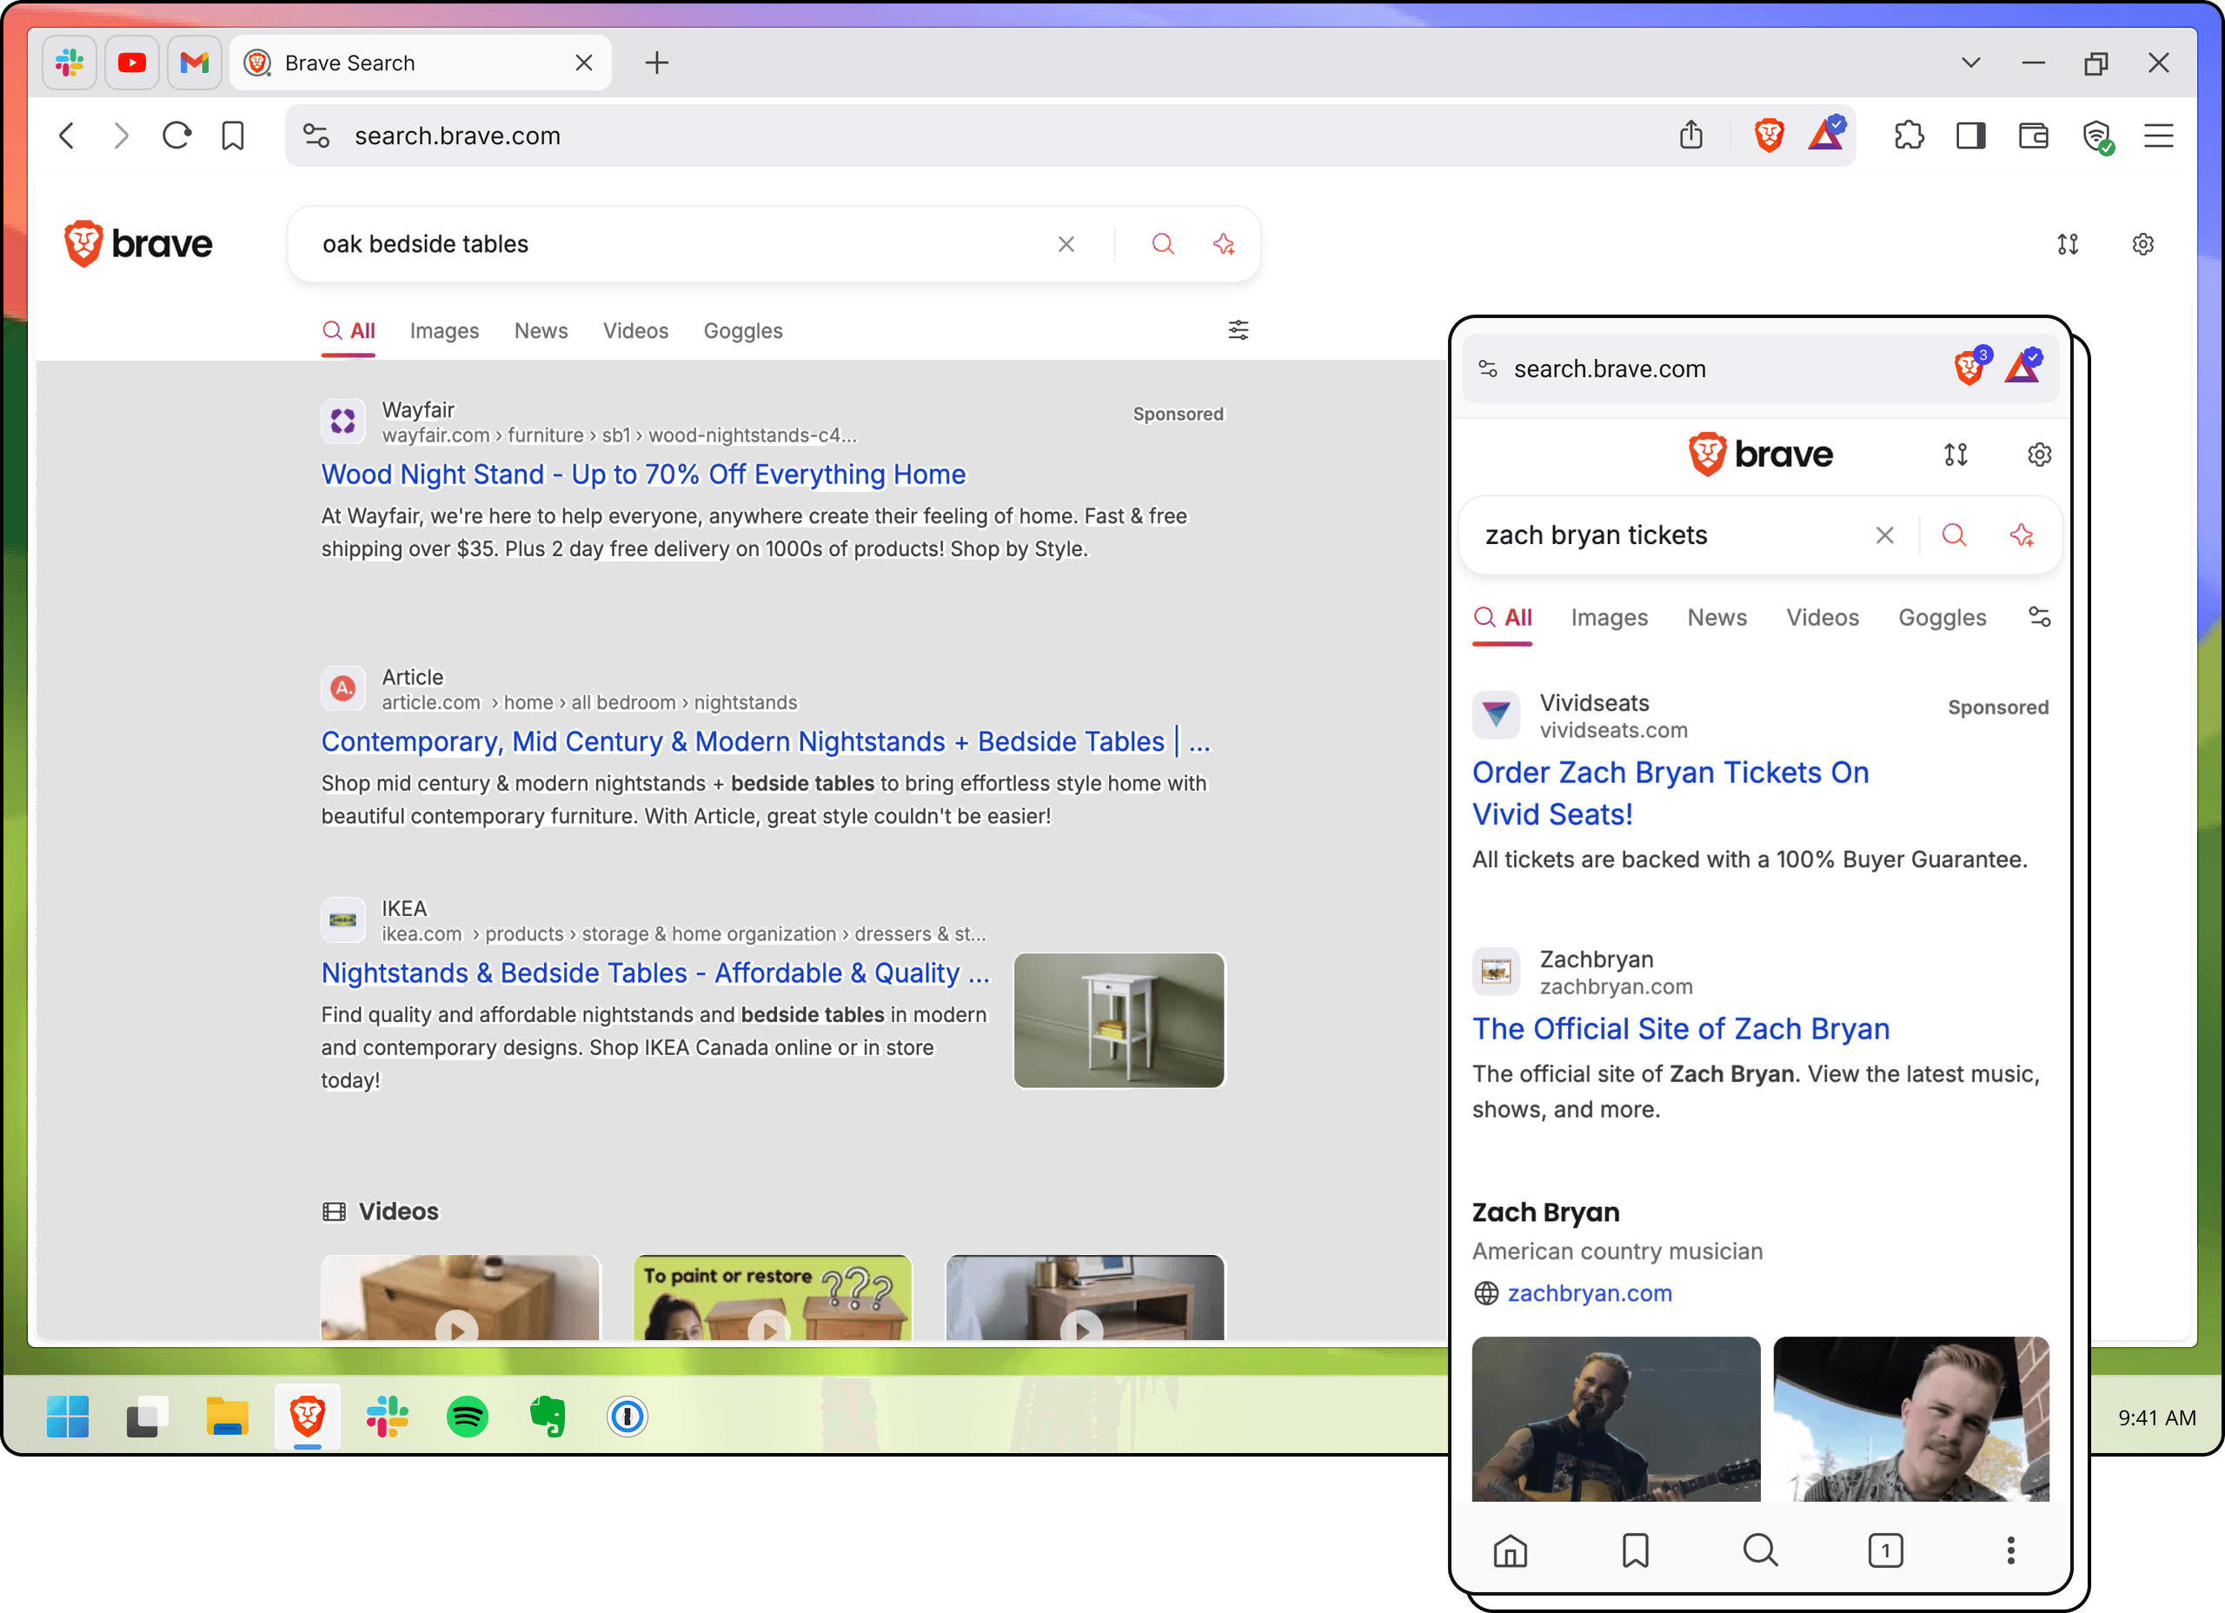Open Brave Shields in desktop toolbar
2225x1613 pixels.
coord(1769,136)
